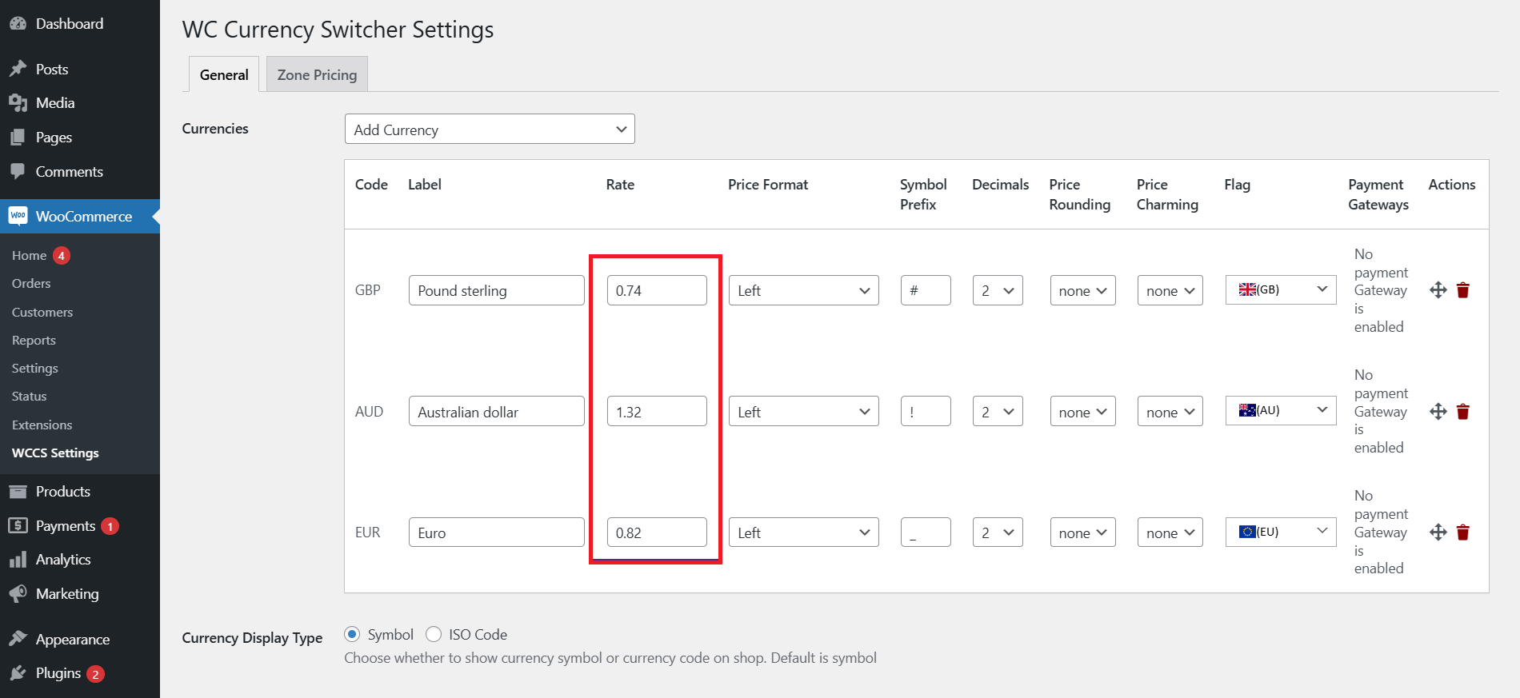Click the Media icon in sidebar
This screenshot has width=1520, height=698.
18,103
